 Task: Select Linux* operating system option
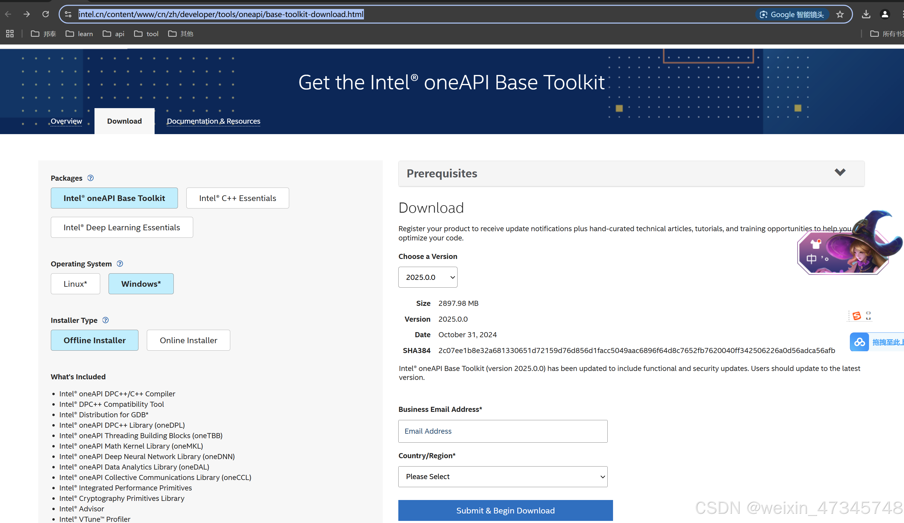(x=75, y=284)
